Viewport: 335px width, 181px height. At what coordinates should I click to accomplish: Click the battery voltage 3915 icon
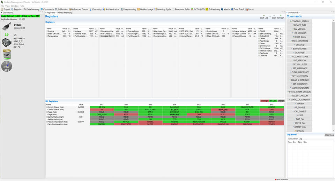coord(7,54)
